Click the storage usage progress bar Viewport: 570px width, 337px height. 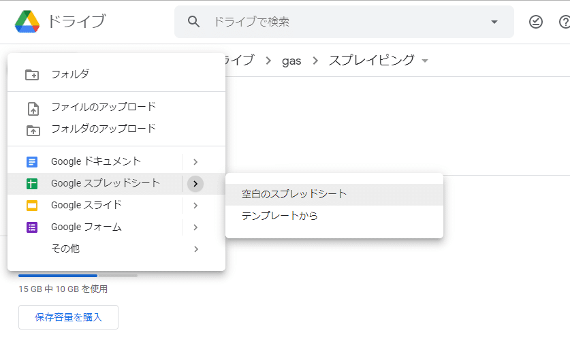(78, 276)
